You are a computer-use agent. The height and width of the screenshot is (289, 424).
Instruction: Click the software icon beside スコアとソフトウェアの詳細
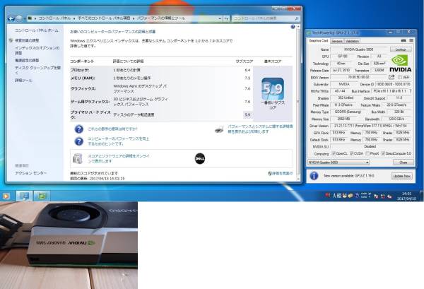[x=78, y=159]
